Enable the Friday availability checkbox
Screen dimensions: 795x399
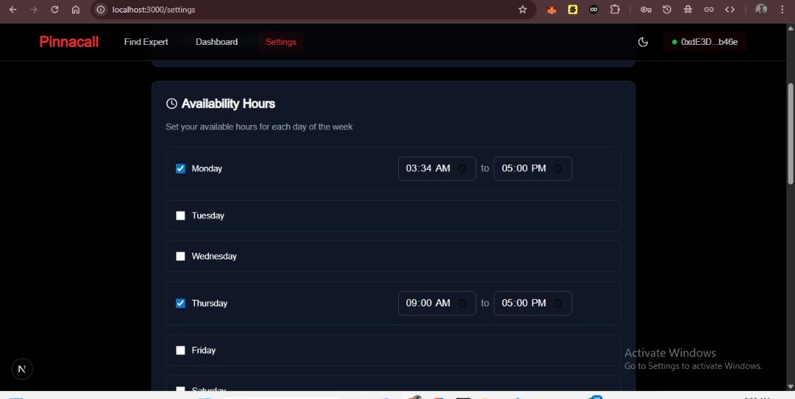(180, 351)
